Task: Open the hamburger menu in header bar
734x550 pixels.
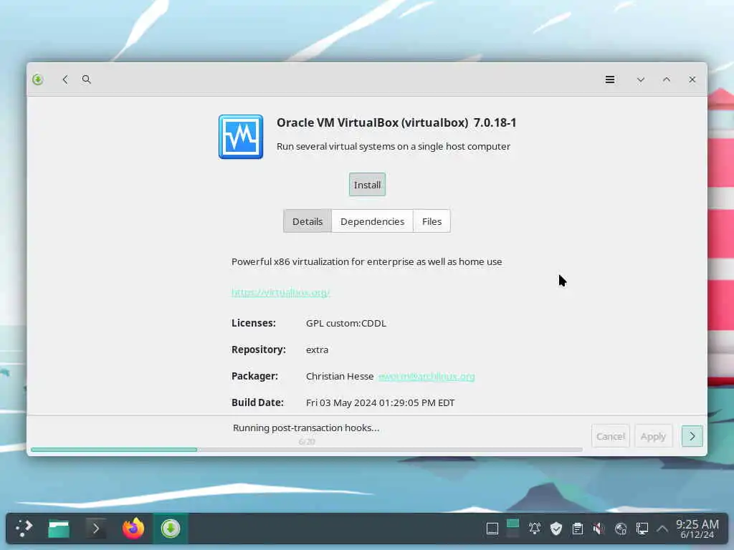Action: (x=610, y=79)
